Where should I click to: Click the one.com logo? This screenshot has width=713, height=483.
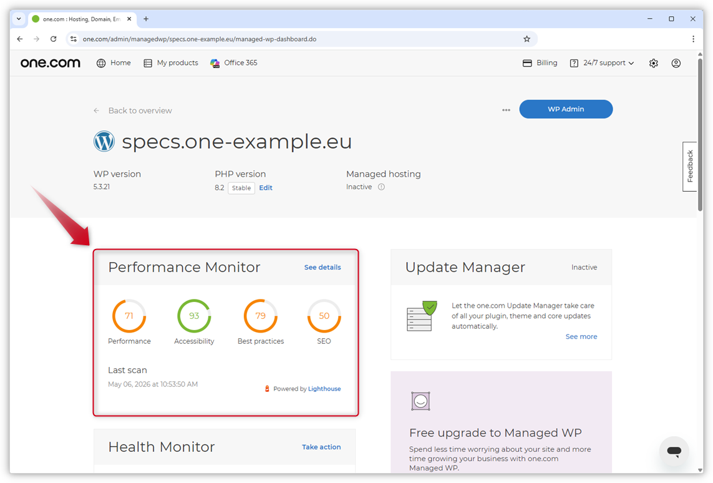(51, 63)
